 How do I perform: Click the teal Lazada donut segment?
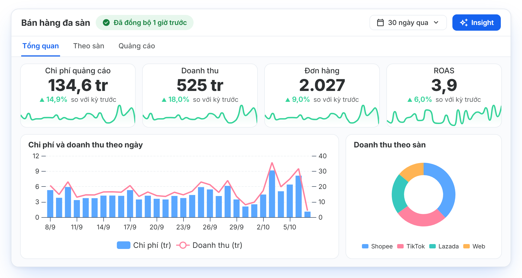[399, 193]
